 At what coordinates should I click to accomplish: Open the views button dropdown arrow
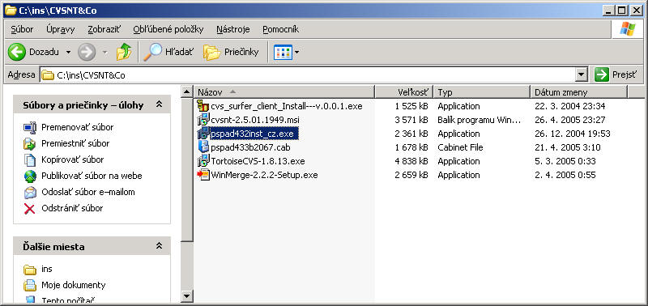[296, 53]
